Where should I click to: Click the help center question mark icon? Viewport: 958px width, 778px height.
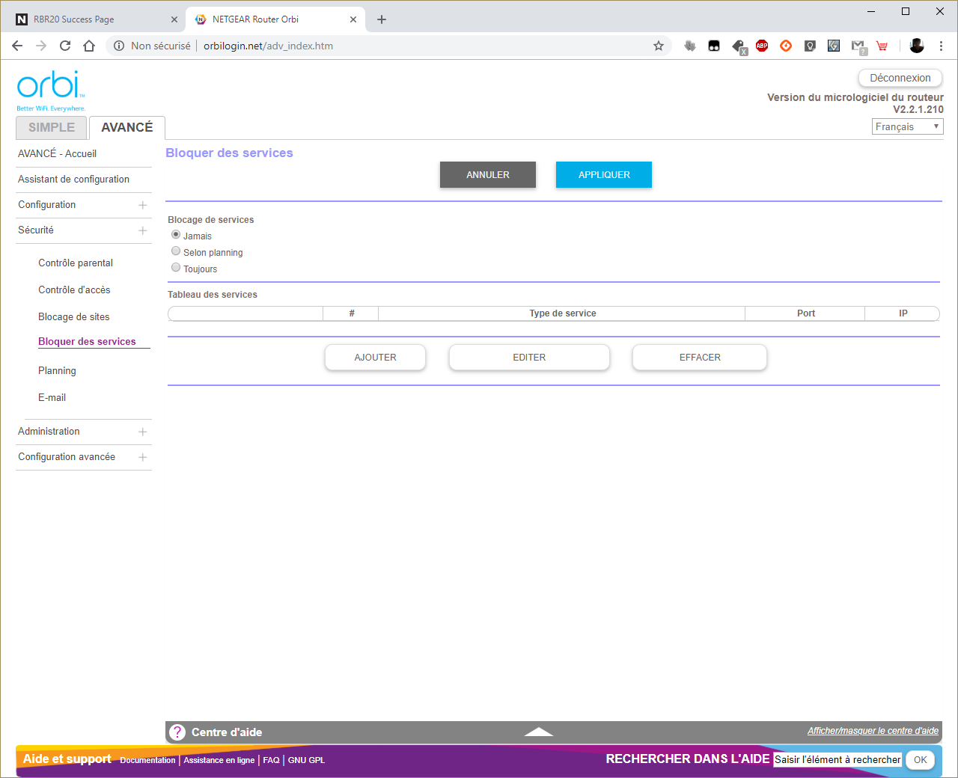pyautogui.click(x=177, y=732)
